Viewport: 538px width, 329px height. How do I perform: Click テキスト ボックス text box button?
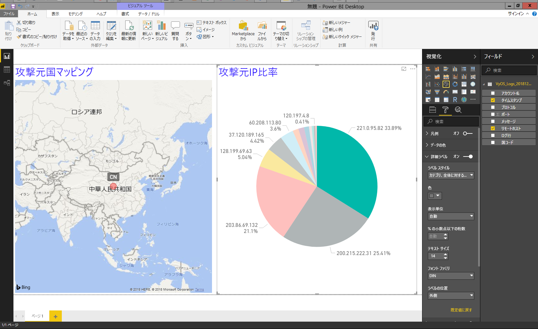pyautogui.click(x=212, y=23)
